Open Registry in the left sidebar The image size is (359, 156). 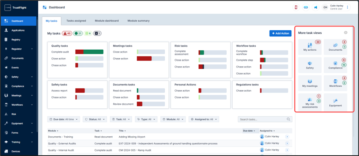(16, 39)
